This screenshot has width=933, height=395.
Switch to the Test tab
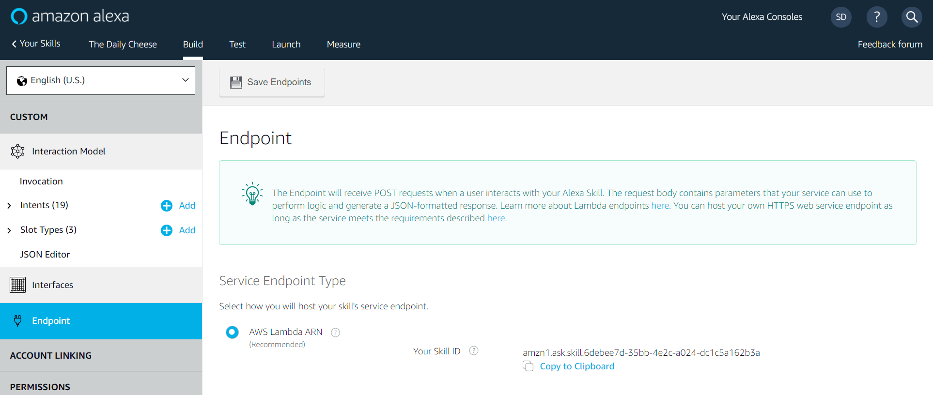click(237, 45)
